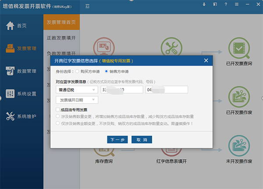Open 系统设置 from the sidebar

[22, 94]
